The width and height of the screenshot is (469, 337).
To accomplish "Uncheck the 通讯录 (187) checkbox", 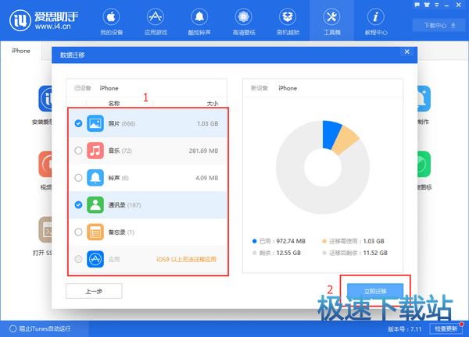I will (78, 204).
